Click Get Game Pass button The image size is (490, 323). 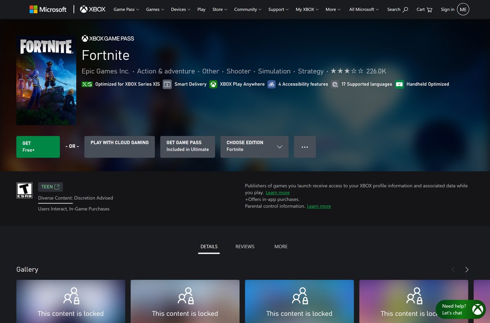click(188, 147)
